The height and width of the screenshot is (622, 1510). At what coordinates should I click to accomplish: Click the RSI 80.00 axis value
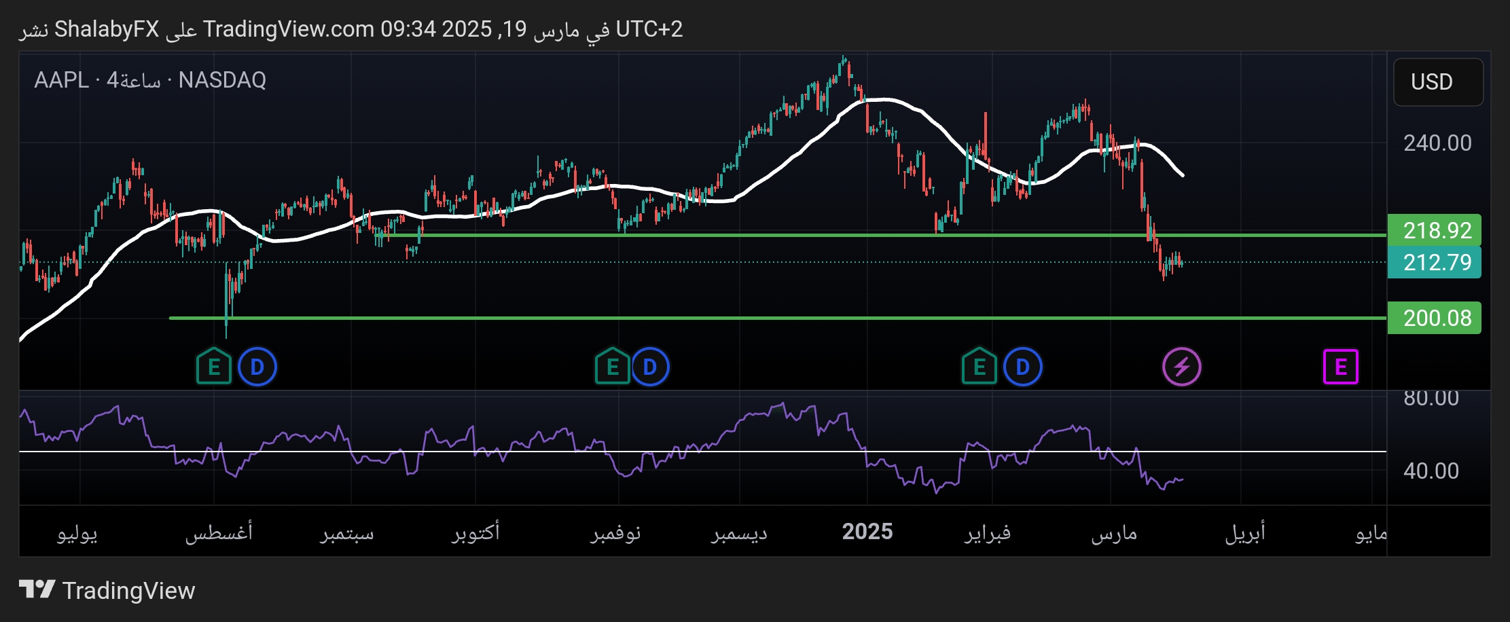1431,398
